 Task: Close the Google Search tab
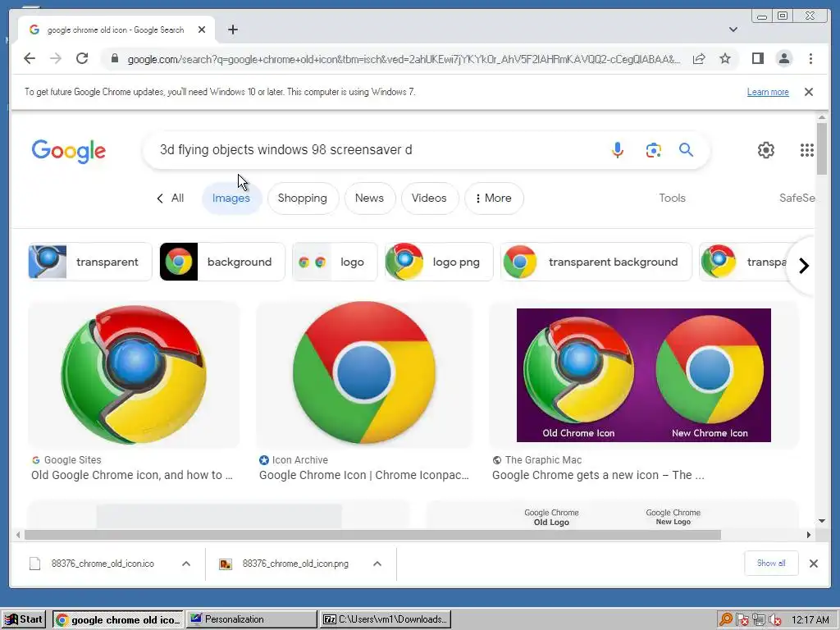(x=202, y=30)
